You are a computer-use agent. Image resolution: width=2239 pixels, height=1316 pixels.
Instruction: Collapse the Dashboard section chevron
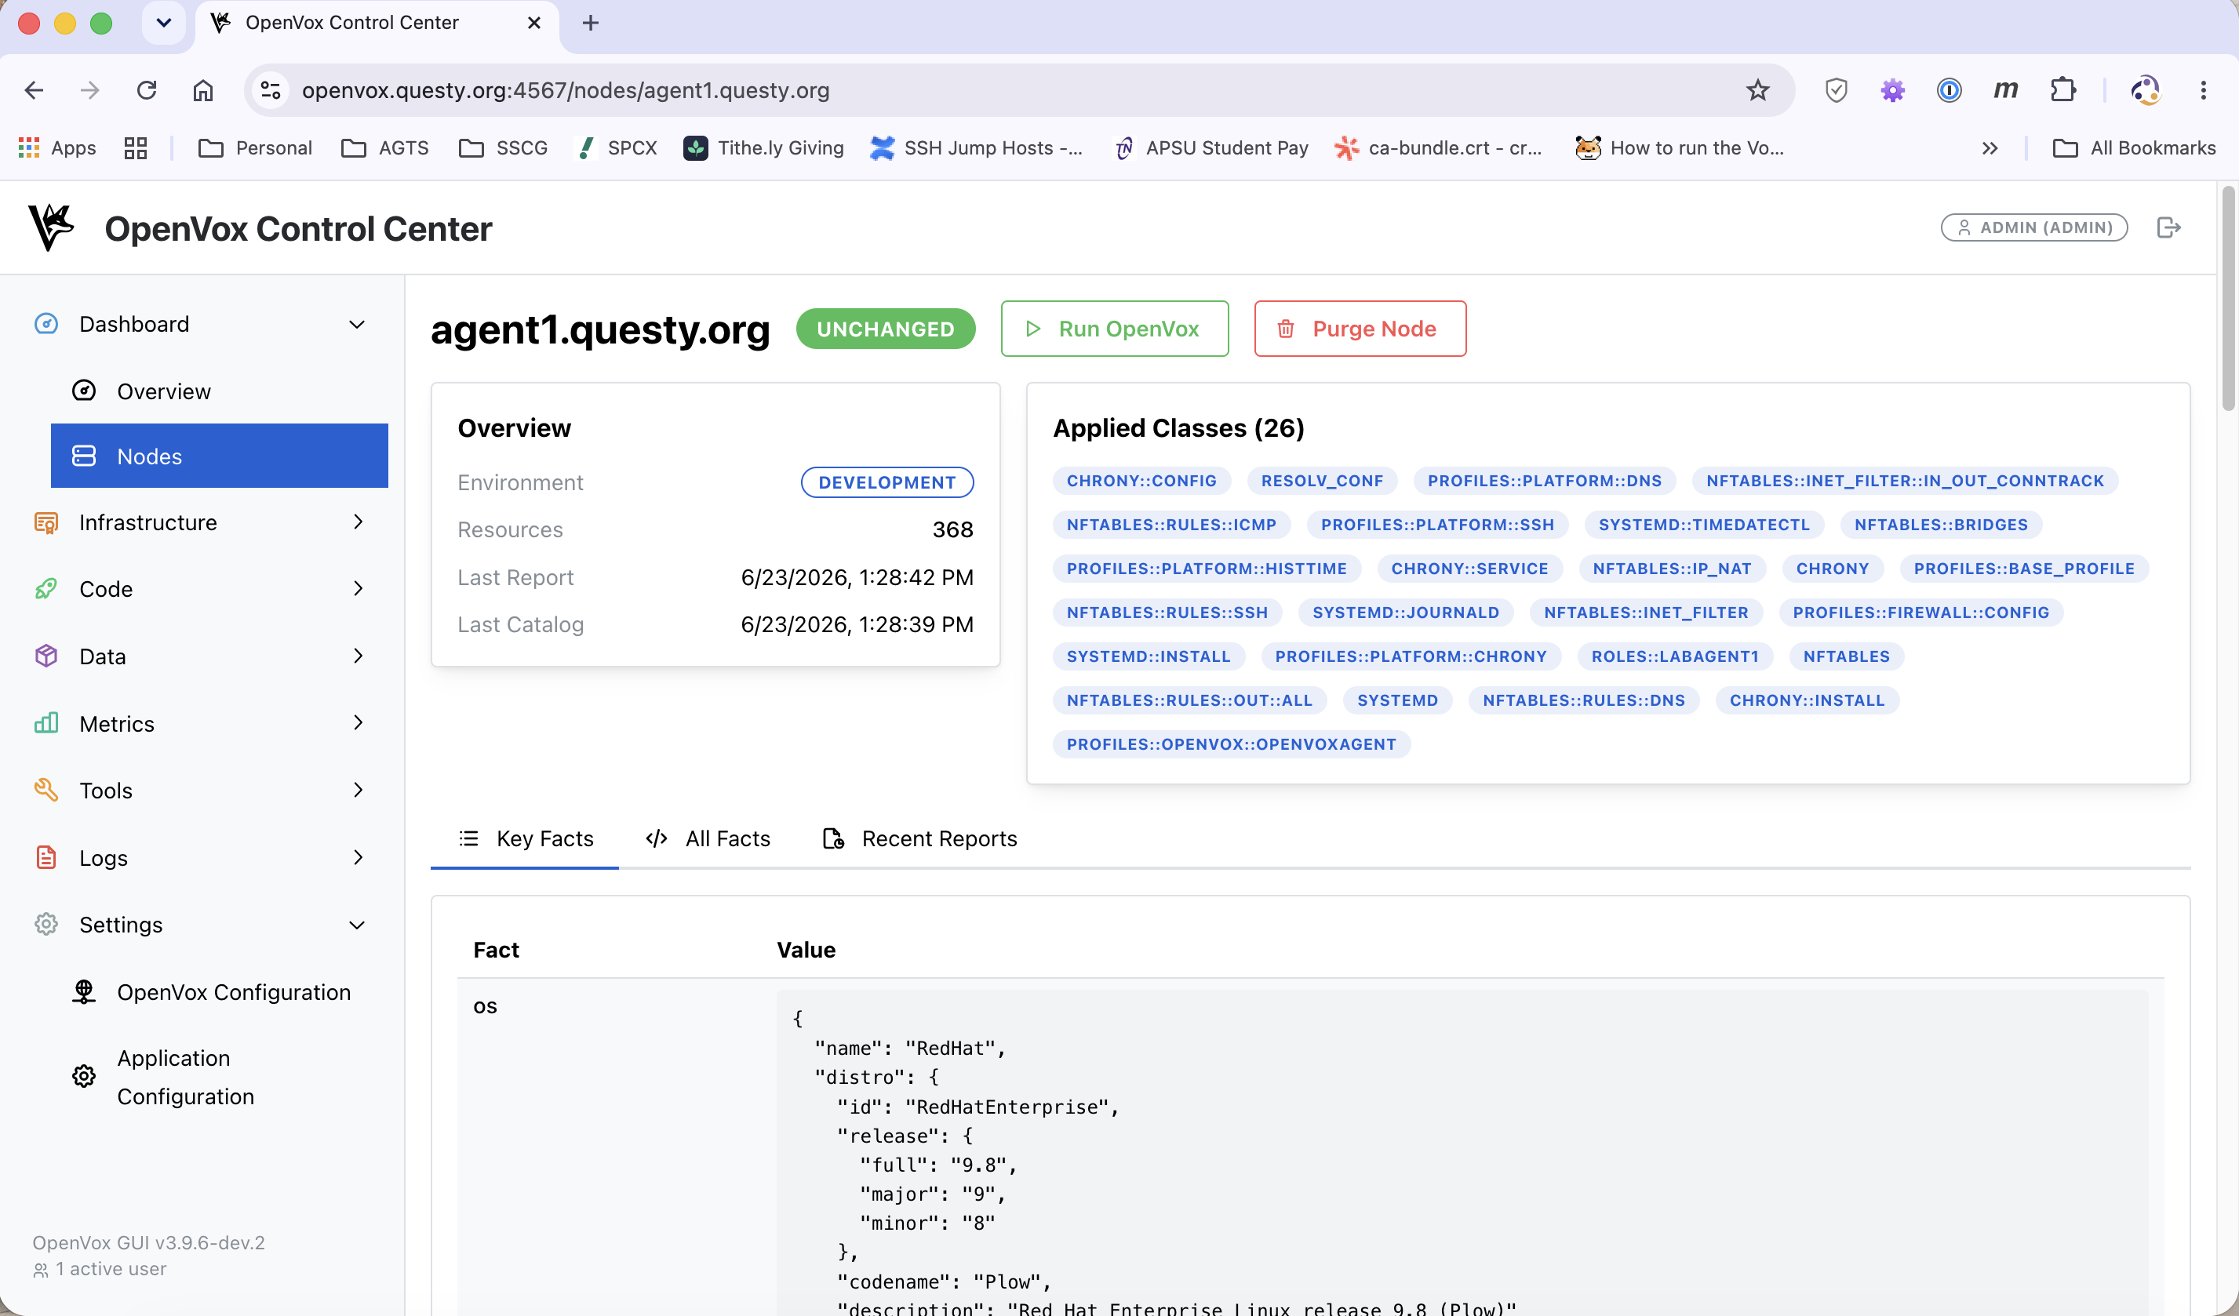click(x=357, y=324)
